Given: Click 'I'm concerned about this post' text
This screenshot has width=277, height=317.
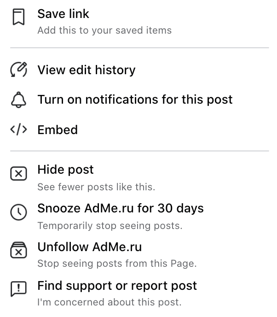Looking at the screenshot, I should 110,302.
